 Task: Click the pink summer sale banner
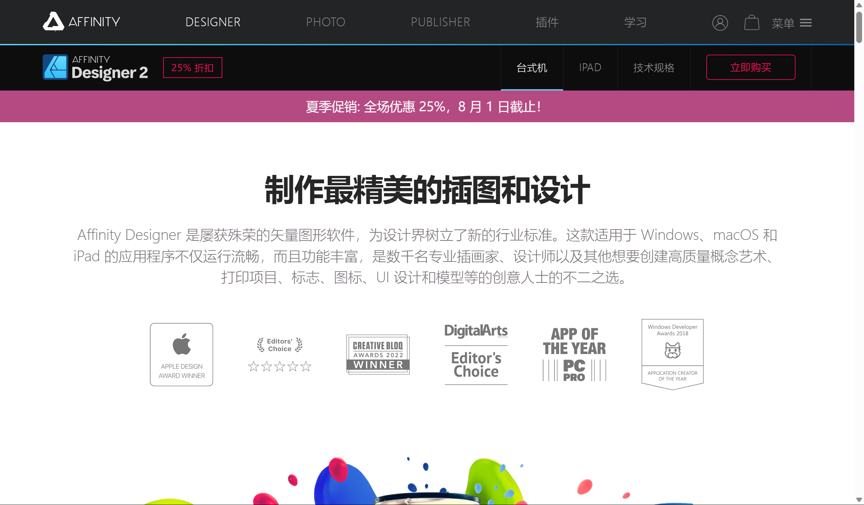tap(423, 106)
